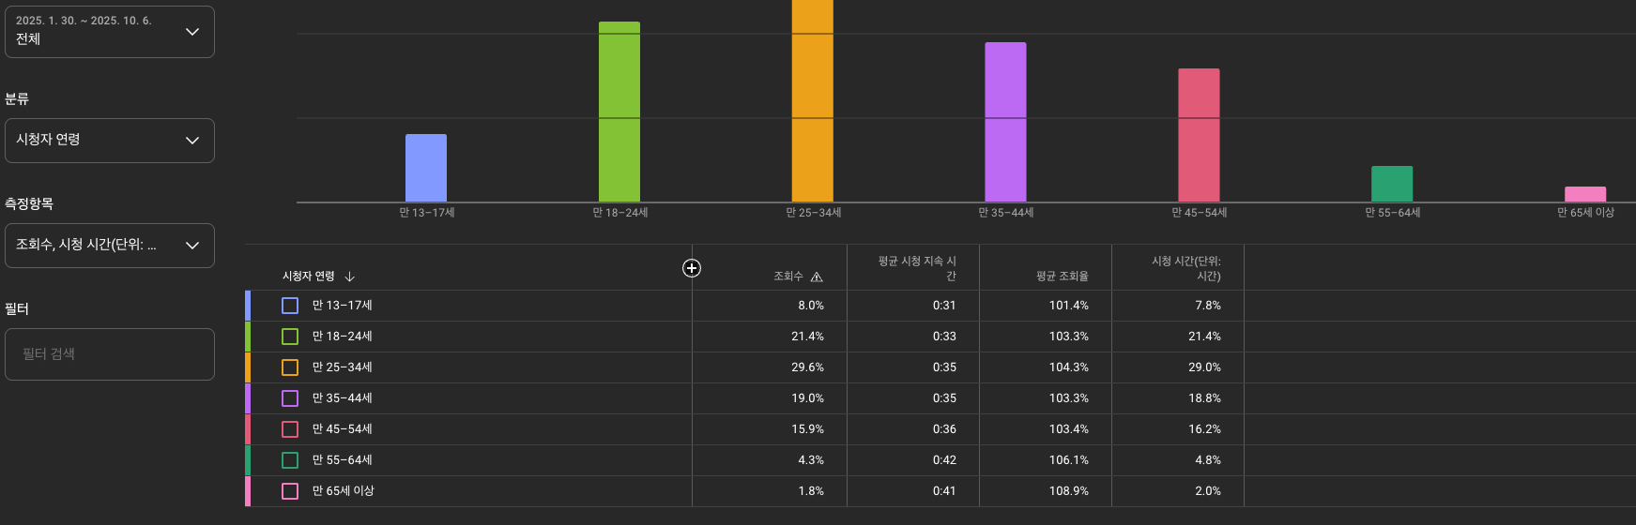The image size is (1636, 525).
Task: Click the orange 만 25–34세 bar
Action: coord(812,103)
